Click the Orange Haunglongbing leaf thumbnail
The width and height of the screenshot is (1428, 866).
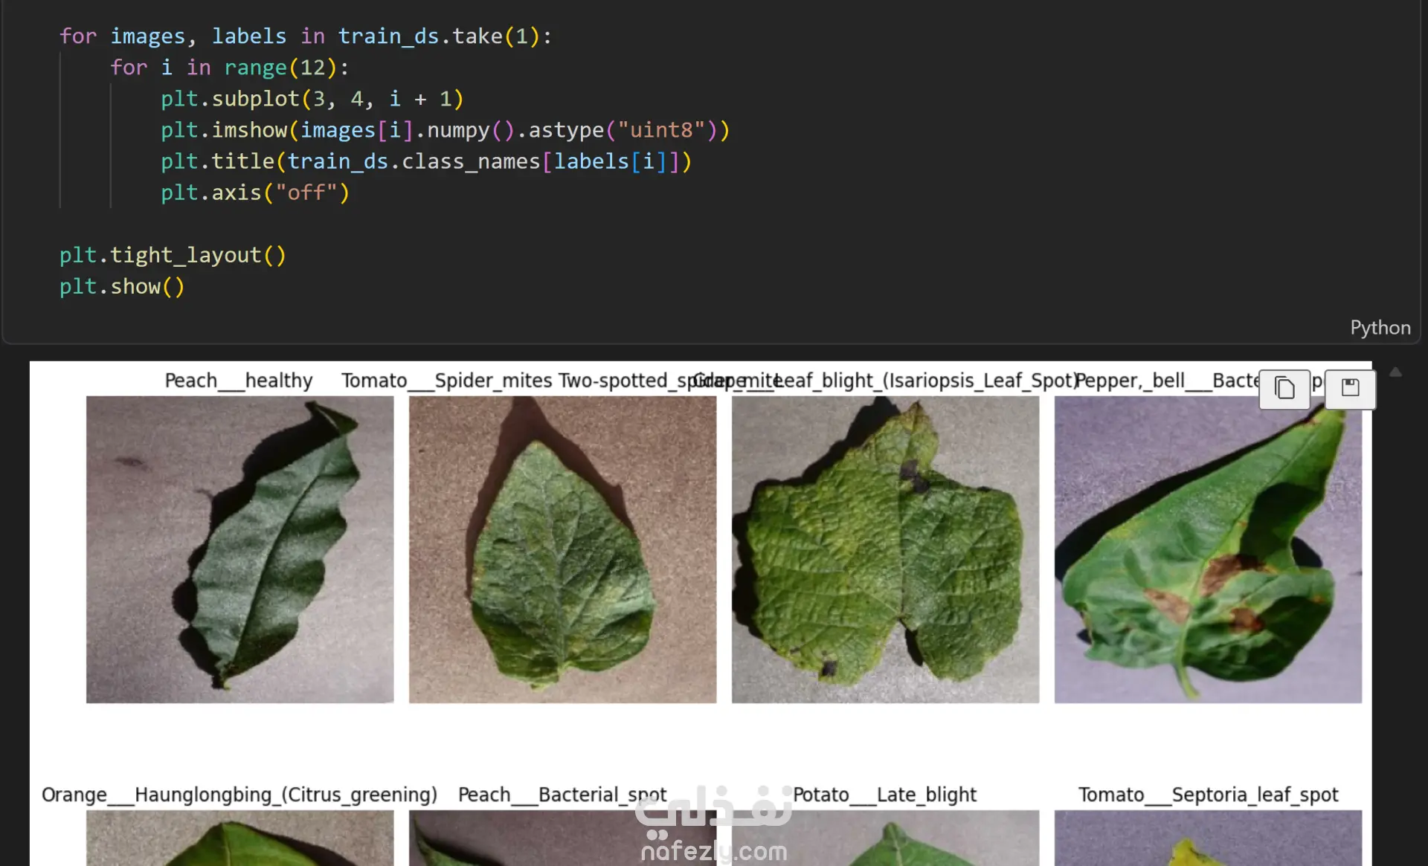click(x=239, y=838)
